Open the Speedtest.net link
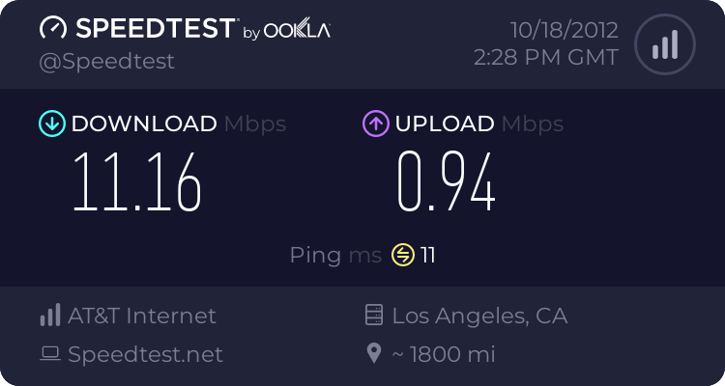 pyautogui.click(x=145, y=354)
